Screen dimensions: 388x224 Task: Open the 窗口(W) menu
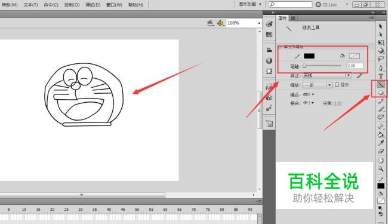pyautogui.click(x=115, y=5)
